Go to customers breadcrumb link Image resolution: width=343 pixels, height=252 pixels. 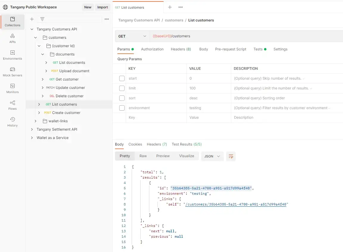tap(174, 20)
